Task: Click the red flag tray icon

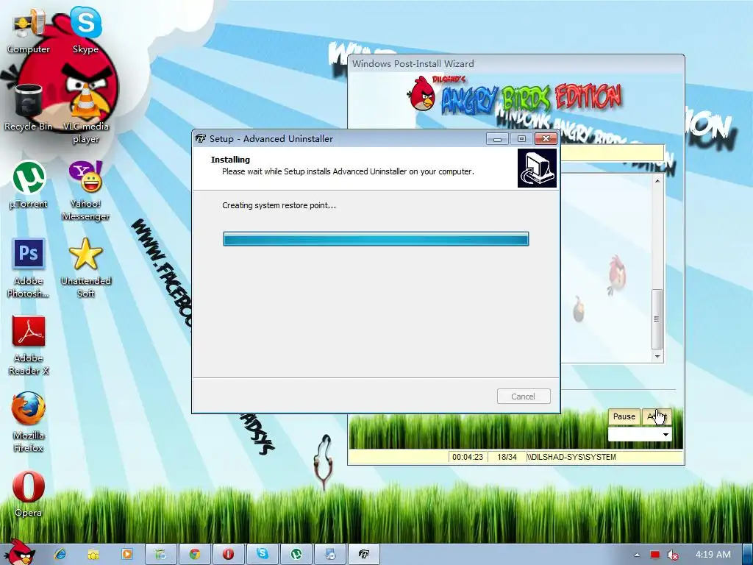Action: coord(655,555)
